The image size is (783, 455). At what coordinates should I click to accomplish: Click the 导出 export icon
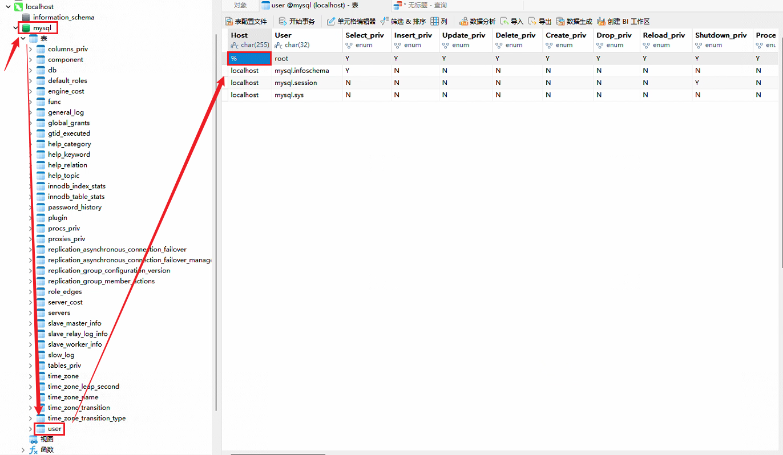tap(539, 21)
